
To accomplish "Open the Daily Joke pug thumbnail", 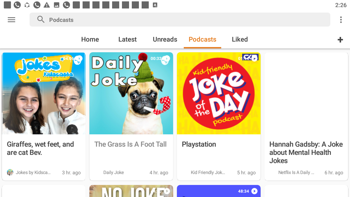I will [x=131, y=93].
